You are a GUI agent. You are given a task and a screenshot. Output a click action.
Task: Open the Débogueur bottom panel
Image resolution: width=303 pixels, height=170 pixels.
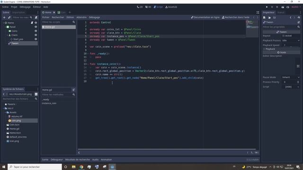click(57, 160)
